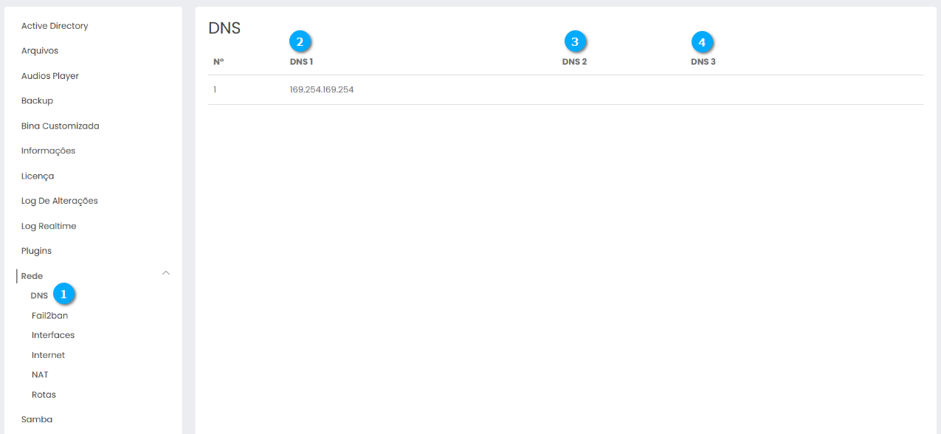Select the Backup sidebar entry
This screenshot has width=941, height=434.
point(37,101)
